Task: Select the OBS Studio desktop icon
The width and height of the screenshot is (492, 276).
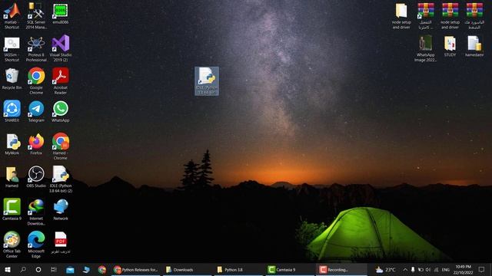Action: click(36, 177)
